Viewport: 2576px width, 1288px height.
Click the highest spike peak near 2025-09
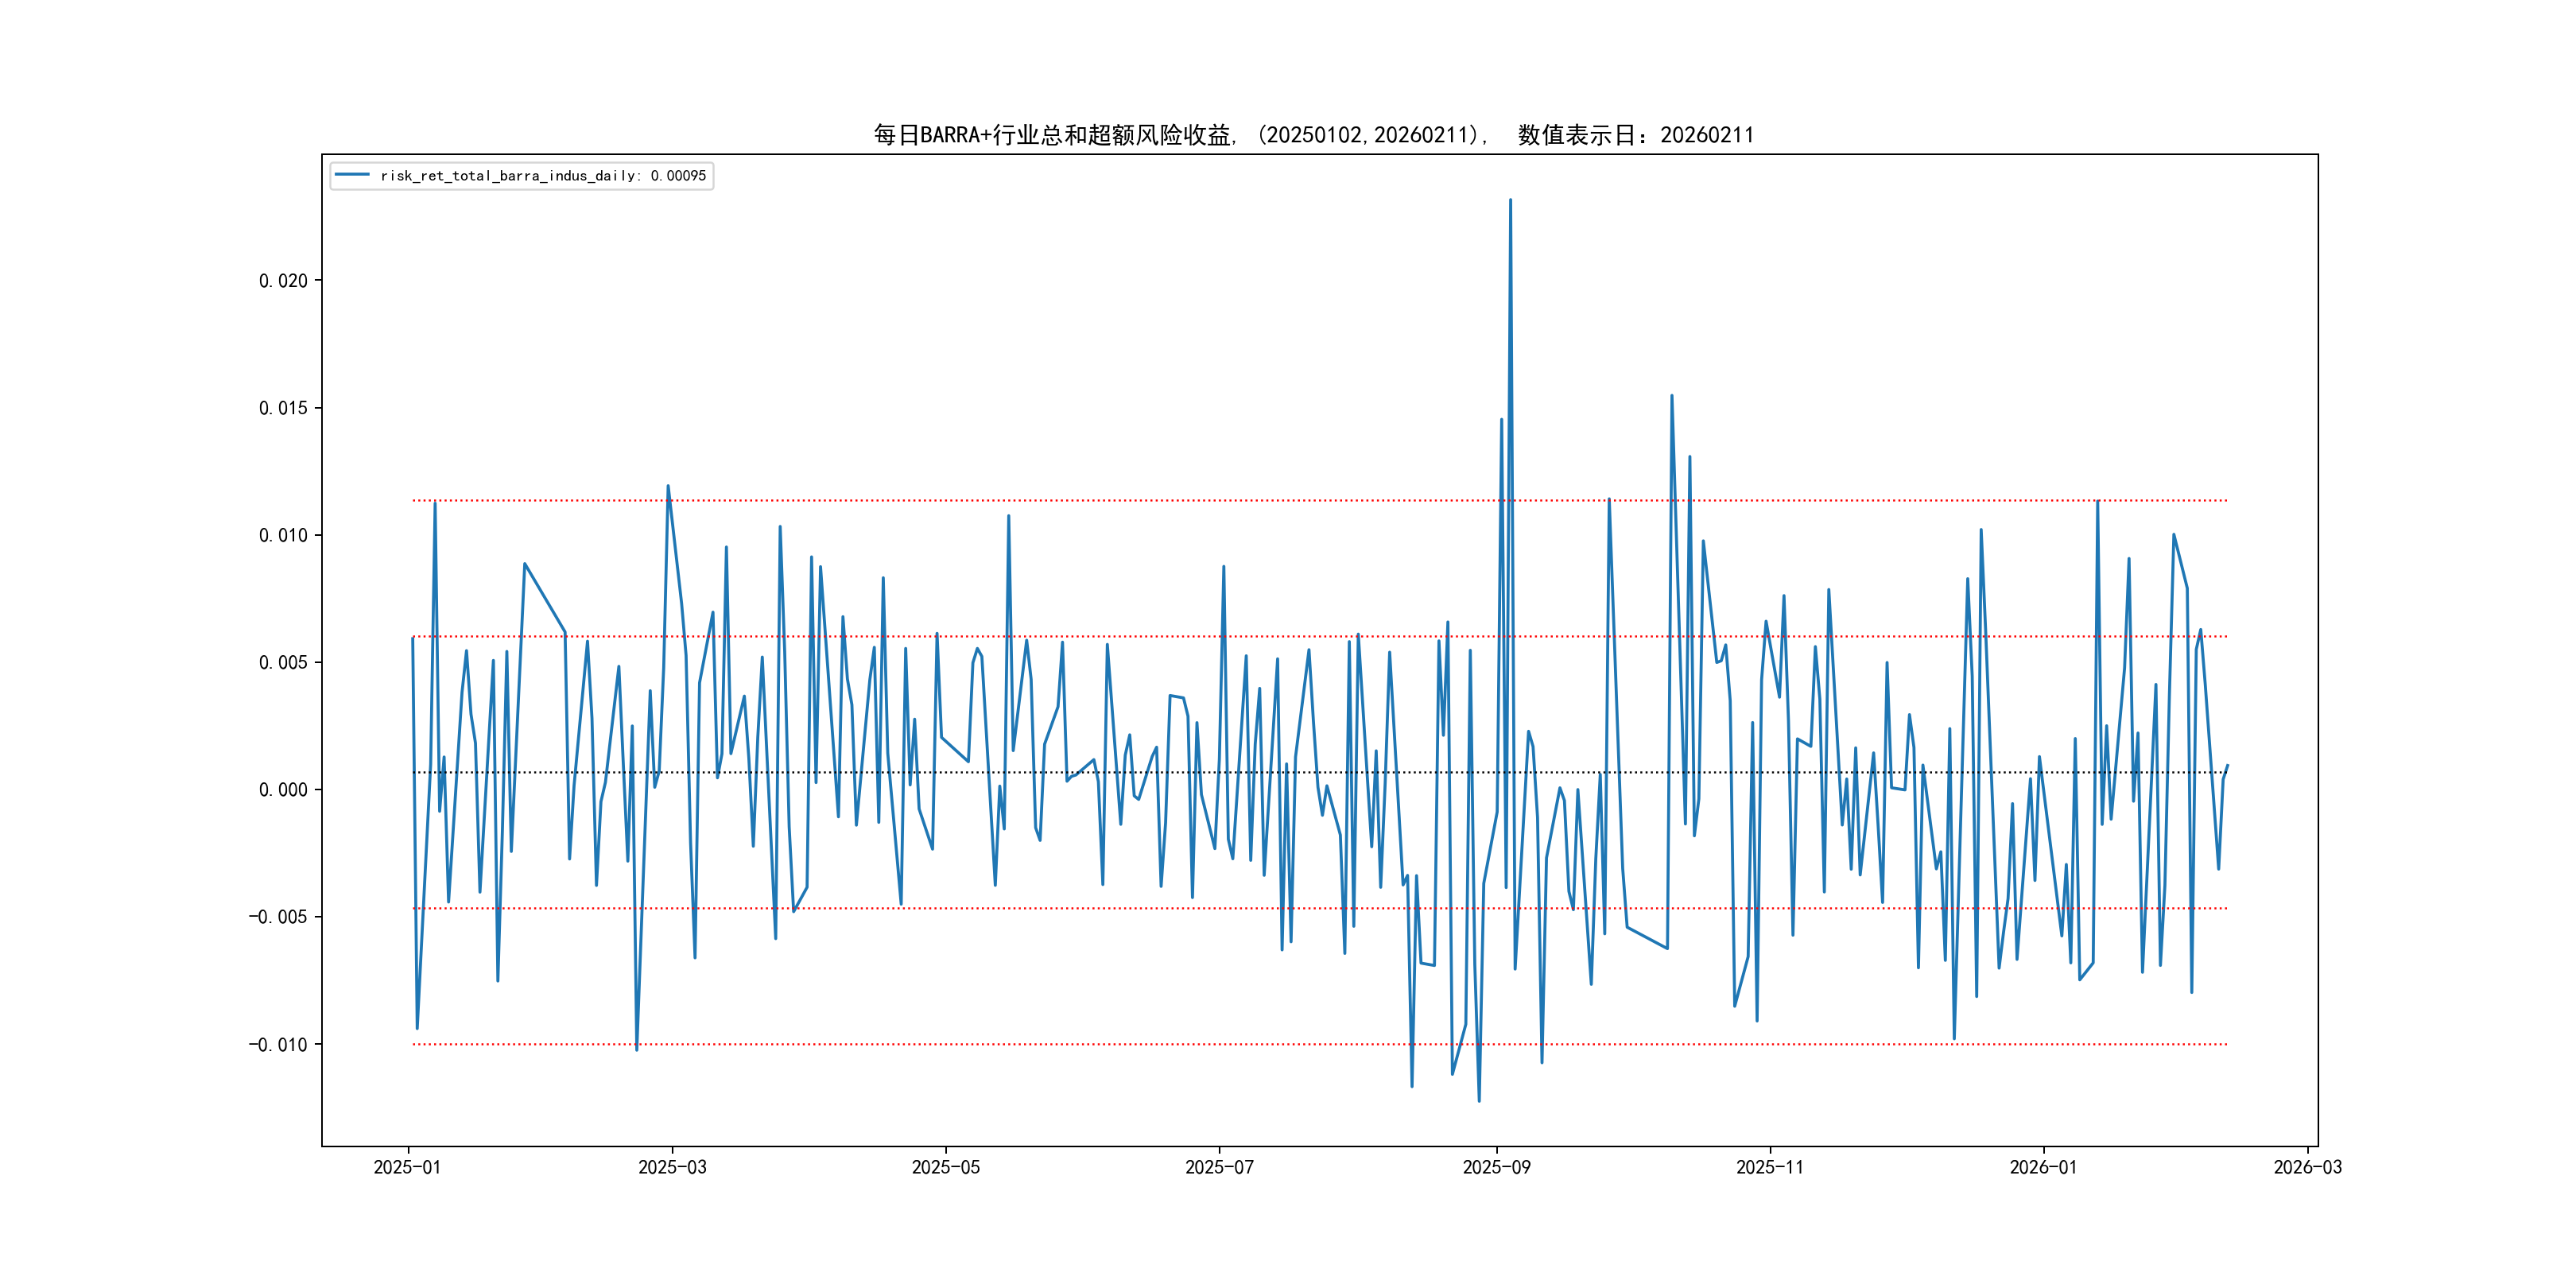point(1510,200)
